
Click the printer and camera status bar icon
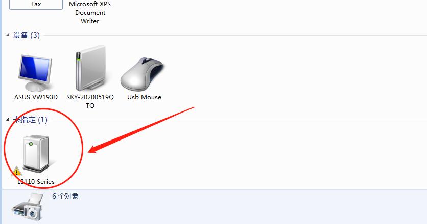coord(27,207)
